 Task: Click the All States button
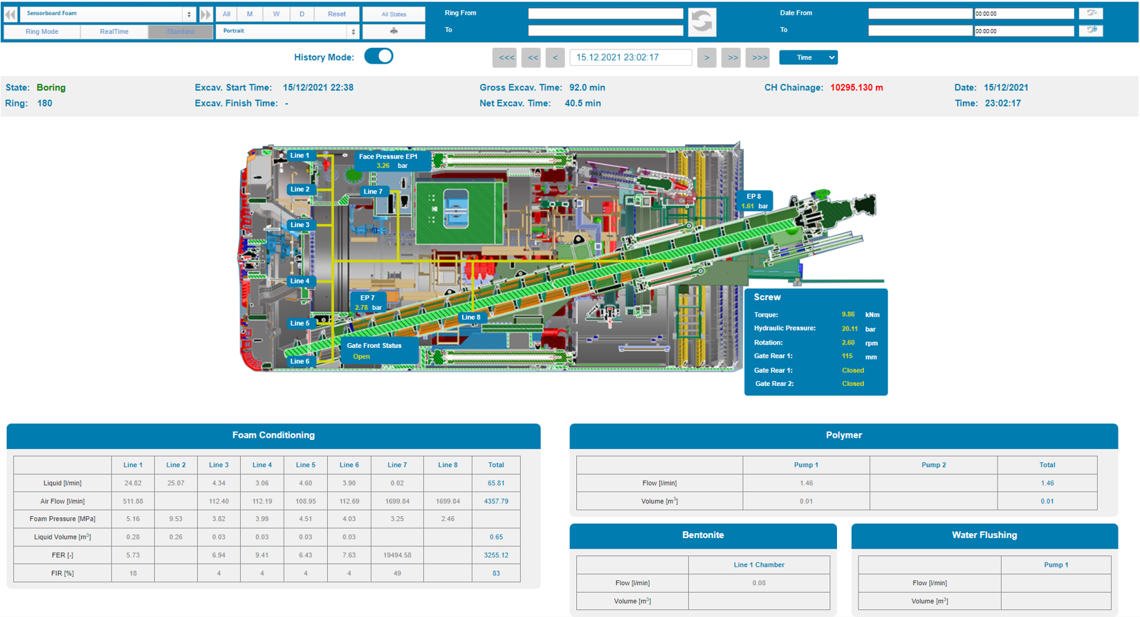coord(394,14)
